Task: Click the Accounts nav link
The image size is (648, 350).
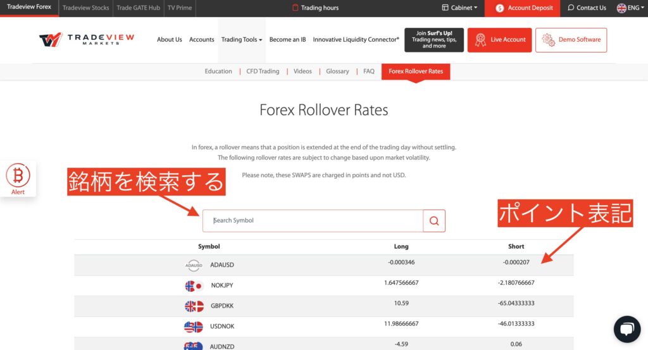Action: click(202, 40)
